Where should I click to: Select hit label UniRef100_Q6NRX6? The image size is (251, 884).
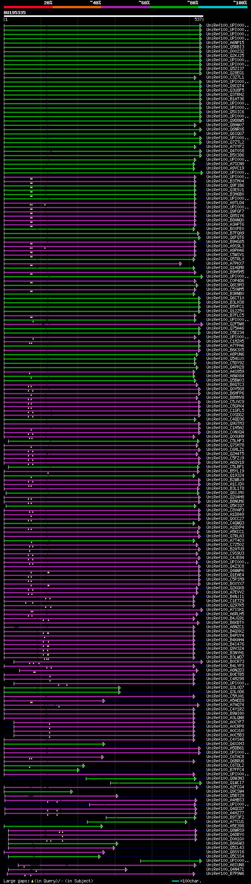pyautogui.click(x=225, y=129)
